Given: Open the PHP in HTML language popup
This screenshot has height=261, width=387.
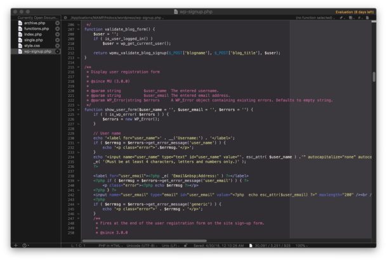Looking at the screenshot, I should pyautogui.click(x=110, y=245).
